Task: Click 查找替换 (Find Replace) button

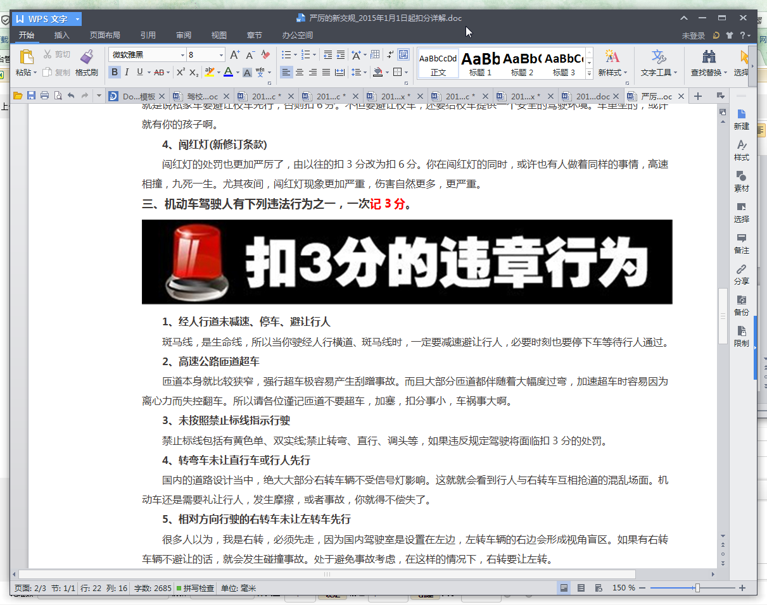Action: click(x=709, y=63)
